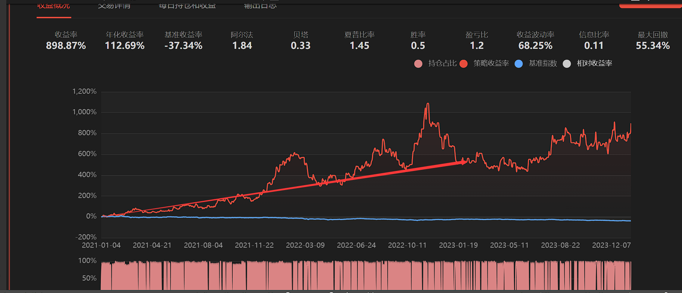Click the 收益波动率 68.25% statistic

(535, 46)
